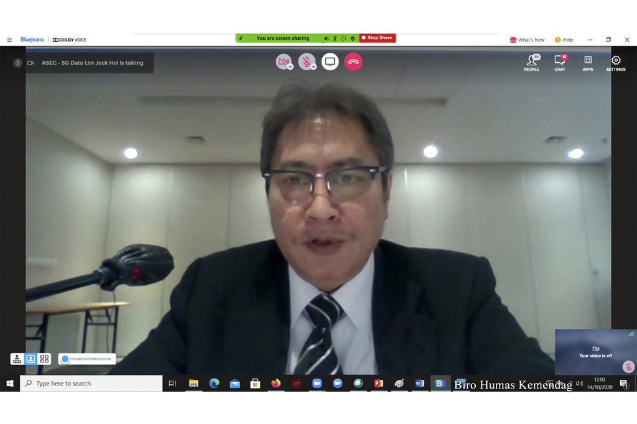The height and width of the screenshot is (424, 637).
Task: Click the red leave meeting button
Action: click(x=353, y=62)
